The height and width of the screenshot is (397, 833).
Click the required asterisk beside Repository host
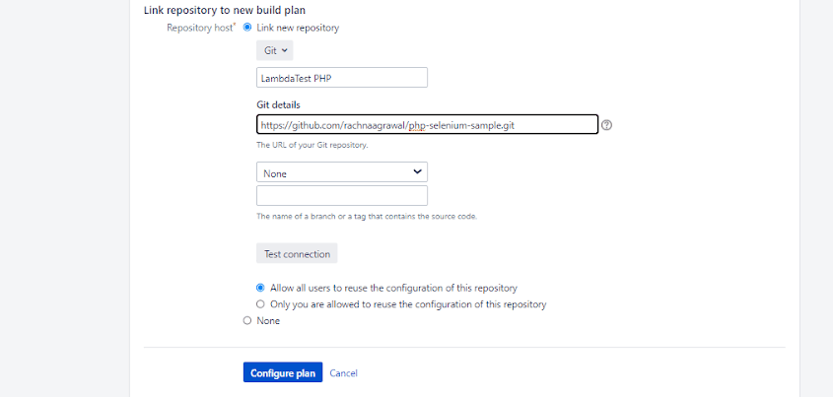click(x=234, y=26)
